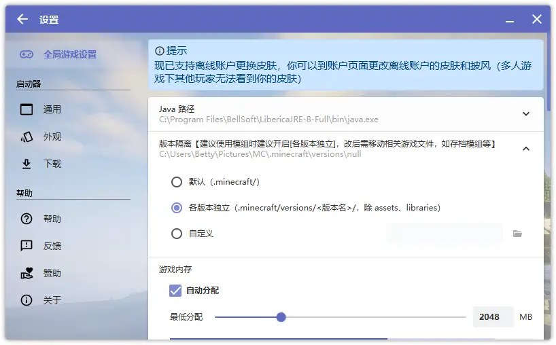Viewport: 556px width, 345px height.
Task: Click the Feedback (反馈) speech bubble icon
Action: 27,246
